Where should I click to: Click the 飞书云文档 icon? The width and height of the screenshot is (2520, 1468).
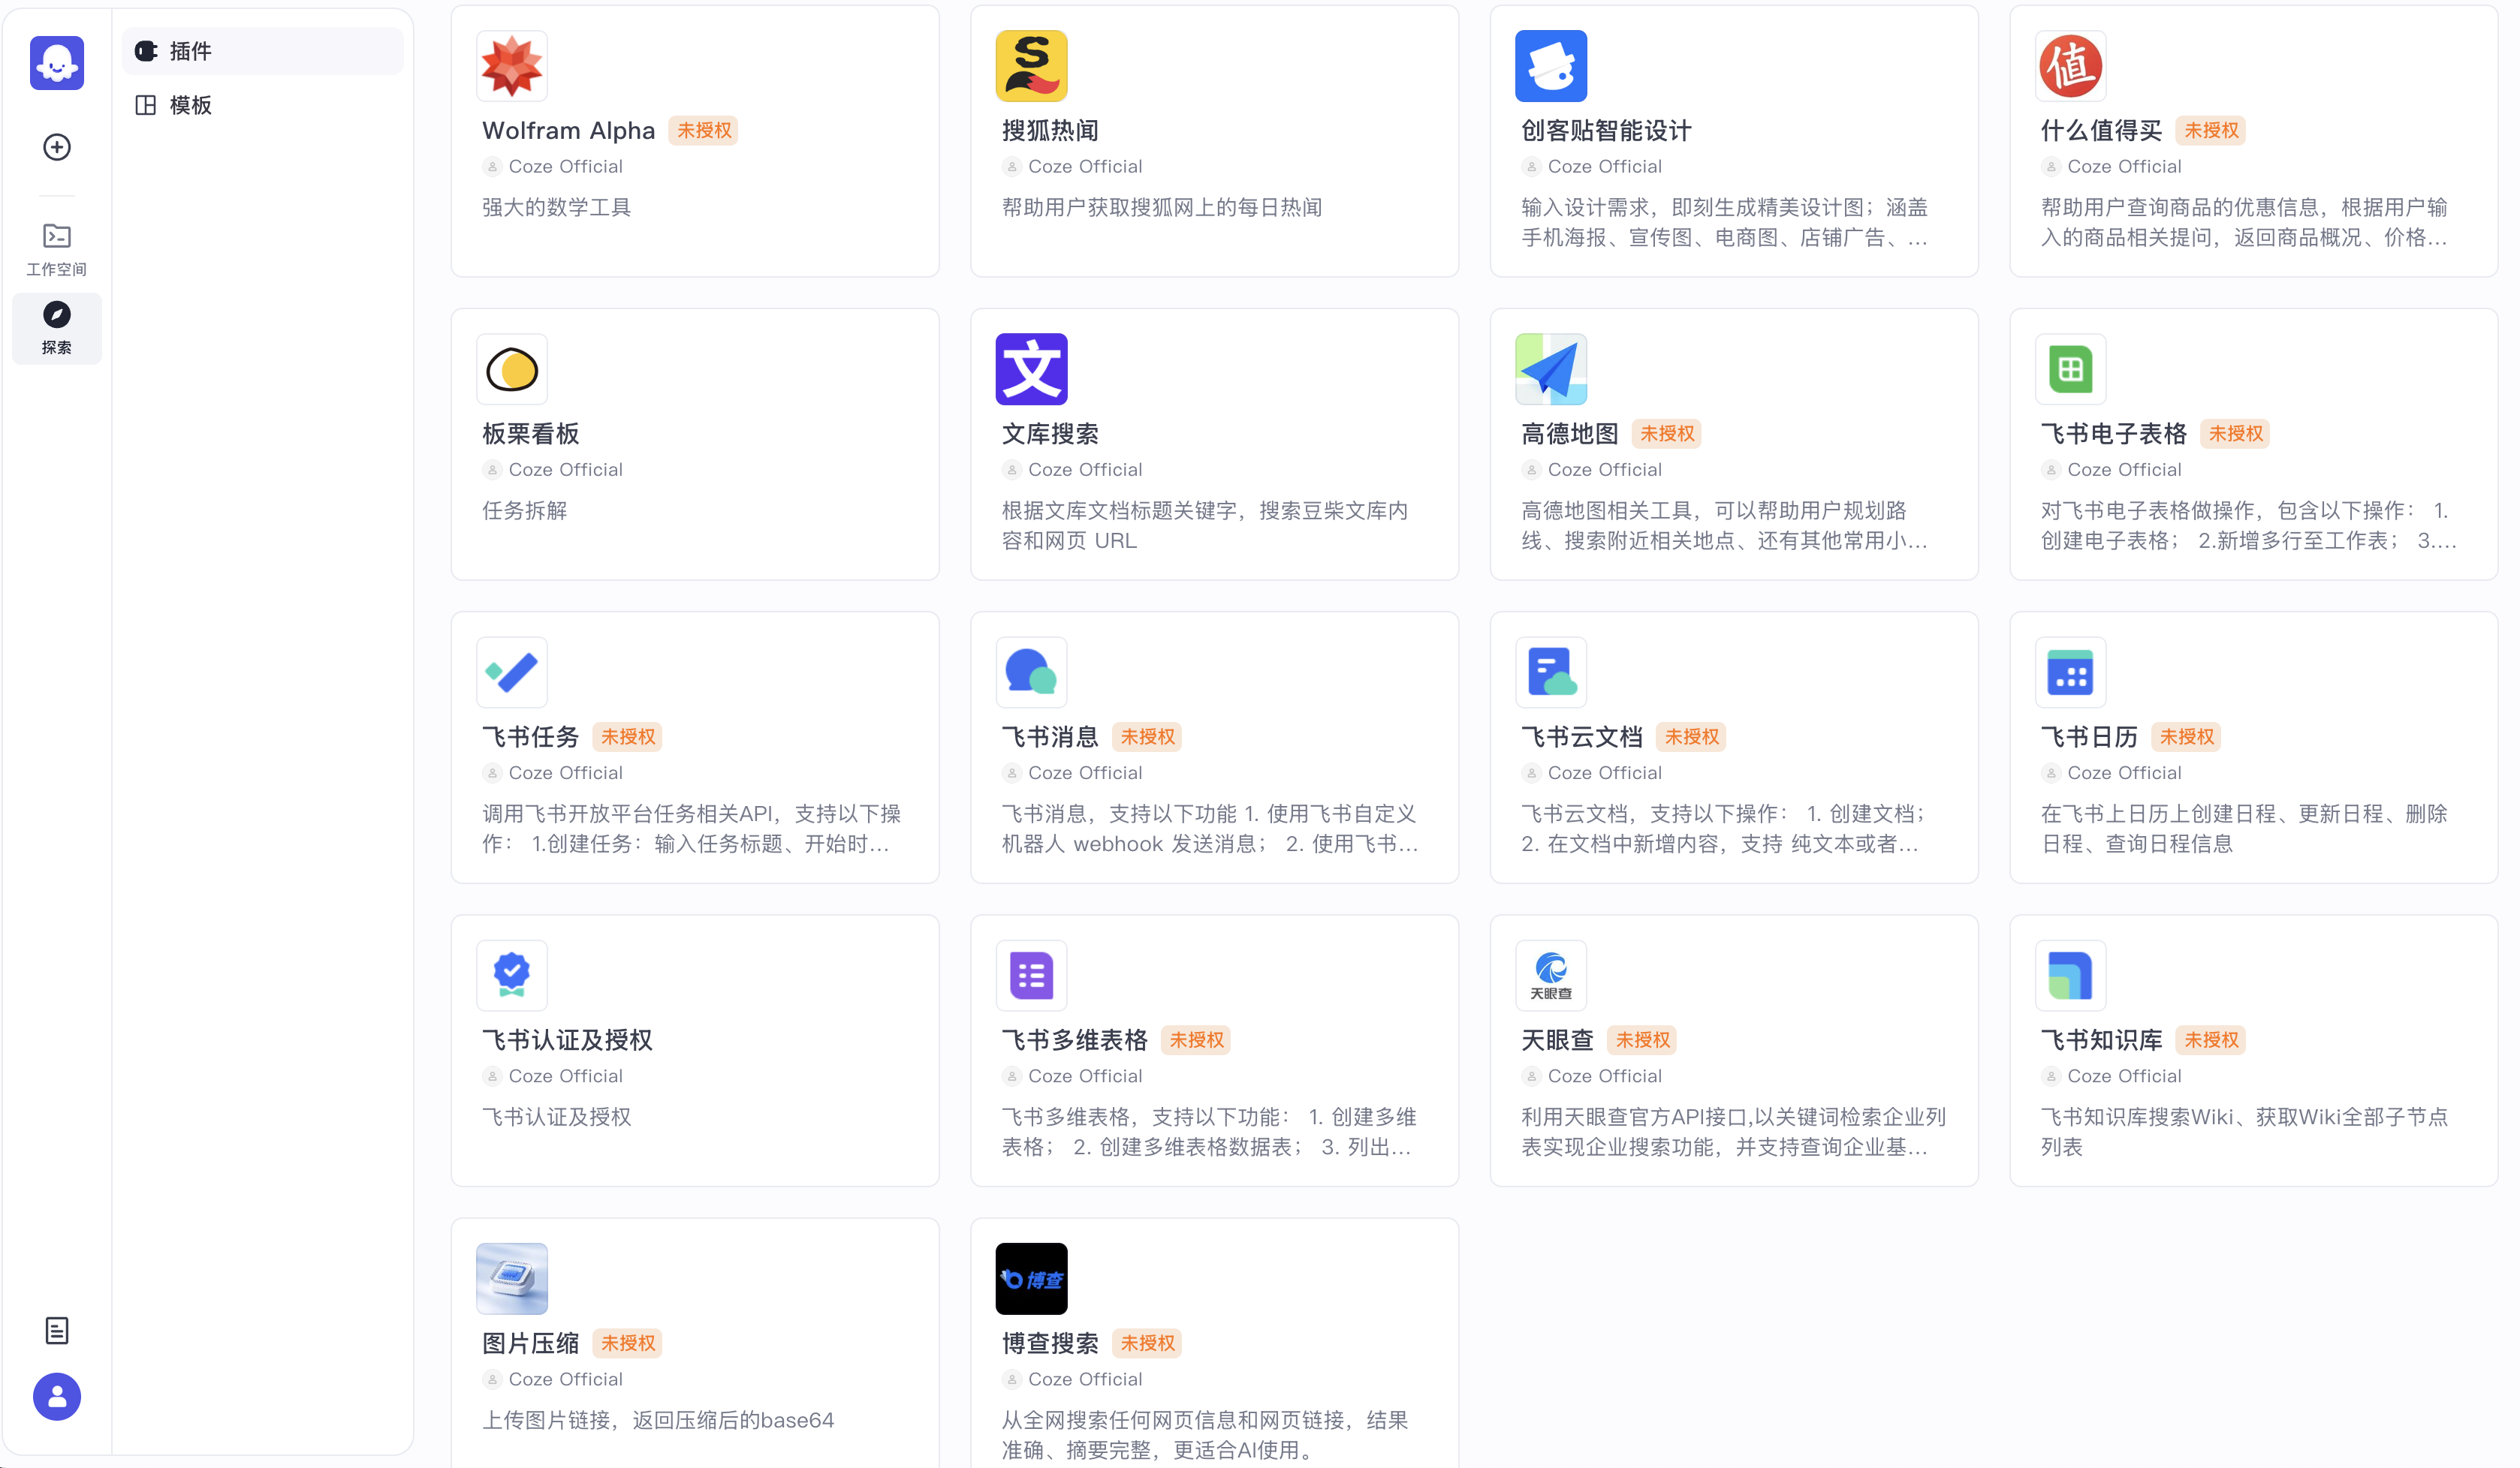[1551, 672]
